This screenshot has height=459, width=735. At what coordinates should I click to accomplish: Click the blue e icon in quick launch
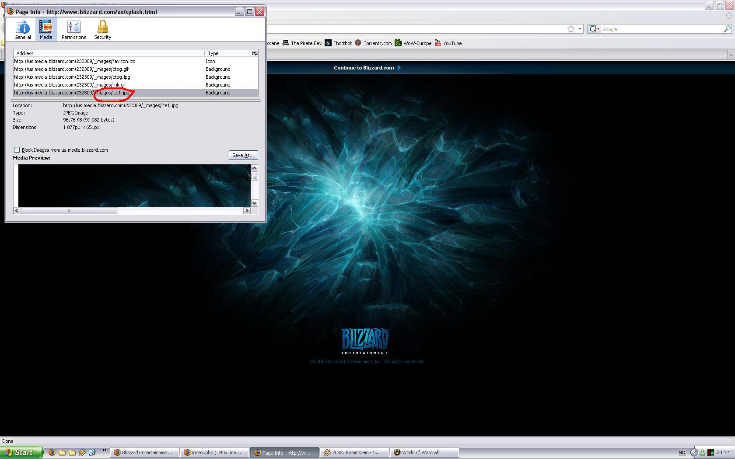pos(92,452)
